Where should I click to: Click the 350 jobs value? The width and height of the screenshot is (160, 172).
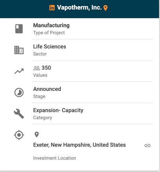coord(46,68)
